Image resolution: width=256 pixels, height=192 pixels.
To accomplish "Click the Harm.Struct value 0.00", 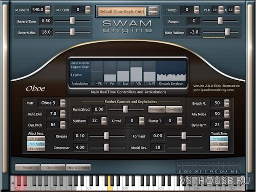I will point(99,109).
